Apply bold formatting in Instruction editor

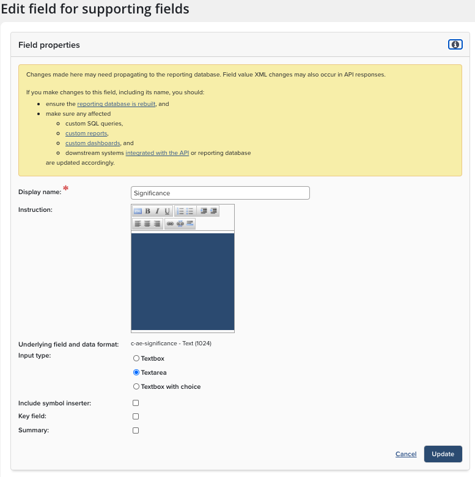(x=147, y=211)
